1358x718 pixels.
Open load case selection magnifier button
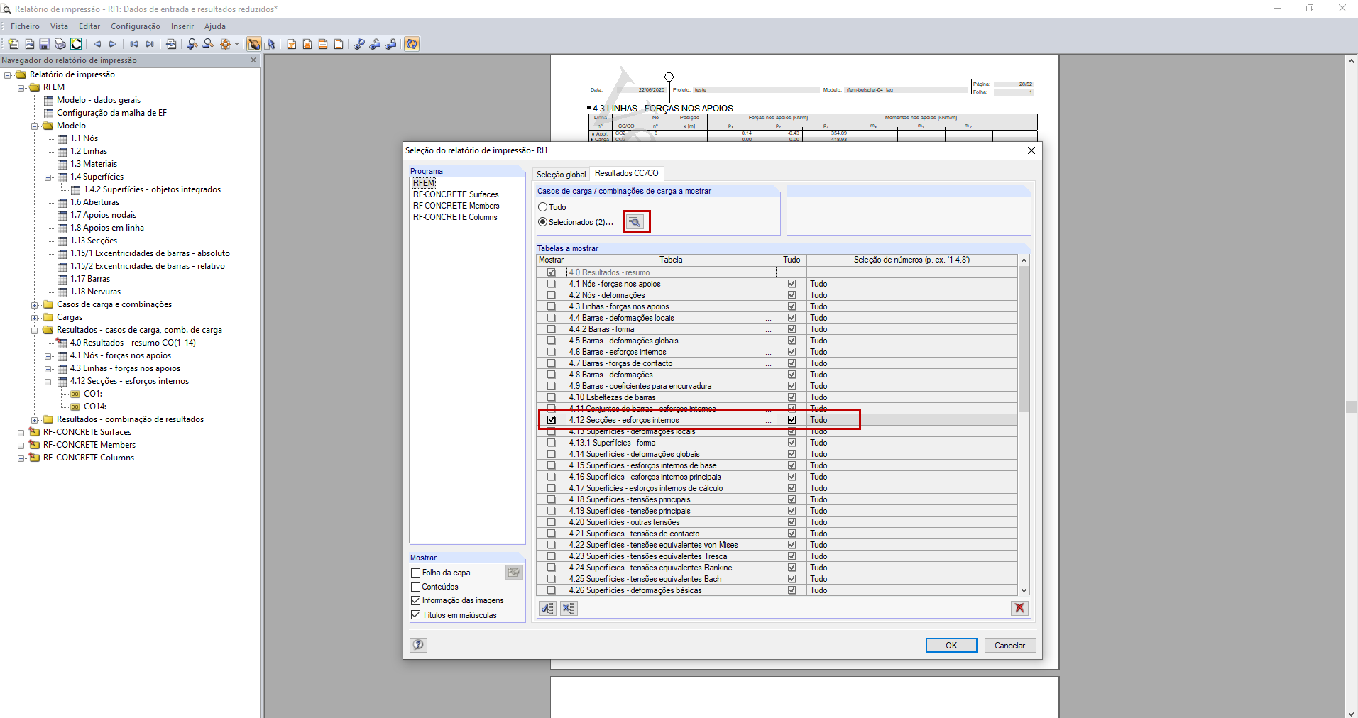coord(635,222)
